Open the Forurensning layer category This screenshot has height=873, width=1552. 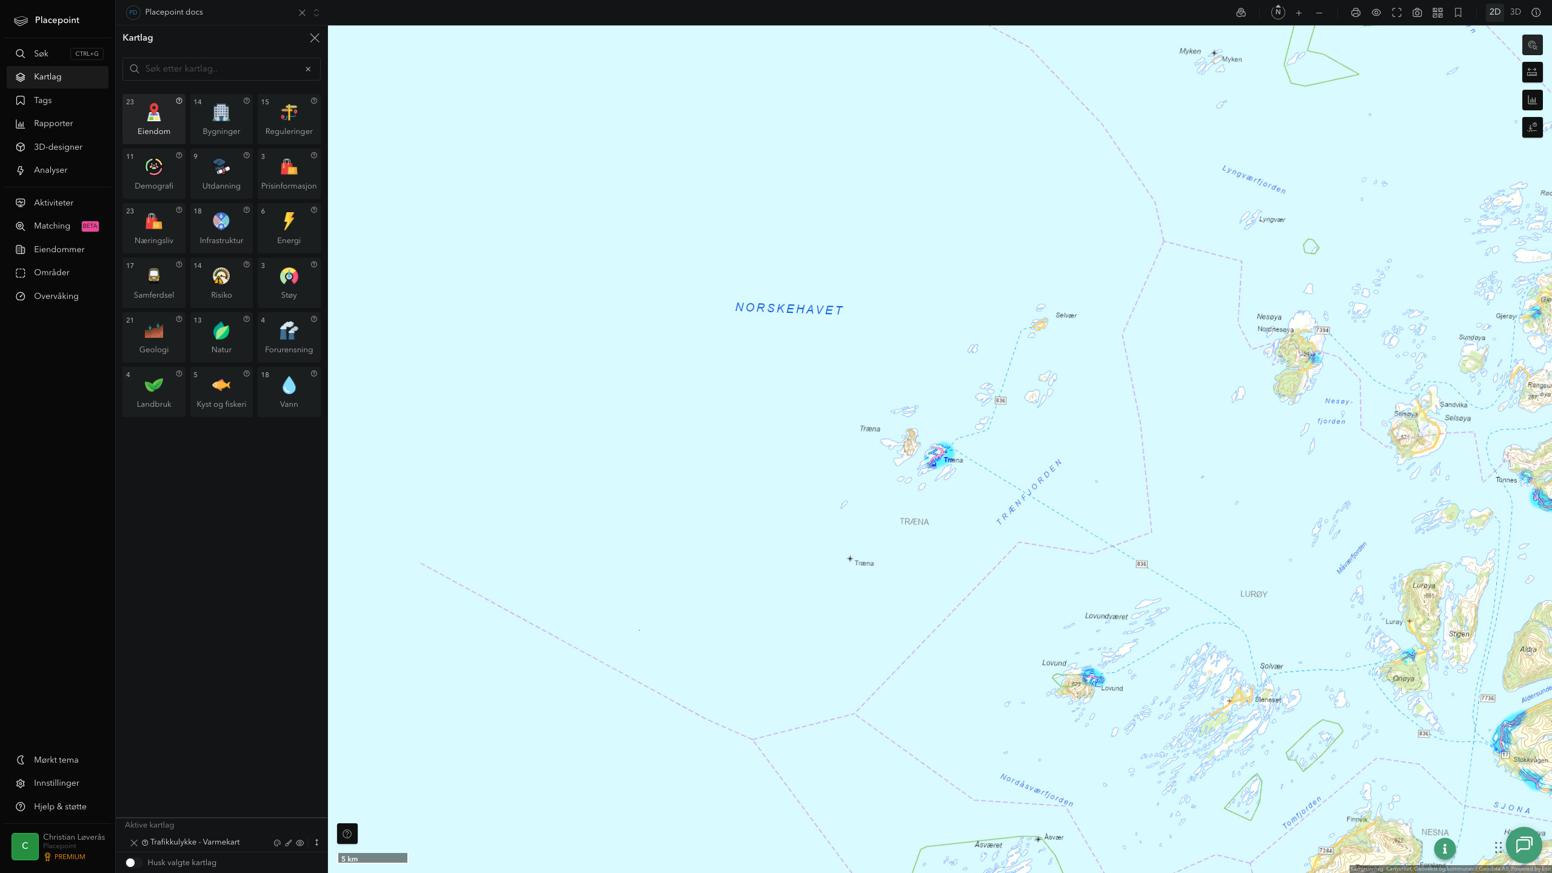(x=289, y=337)
